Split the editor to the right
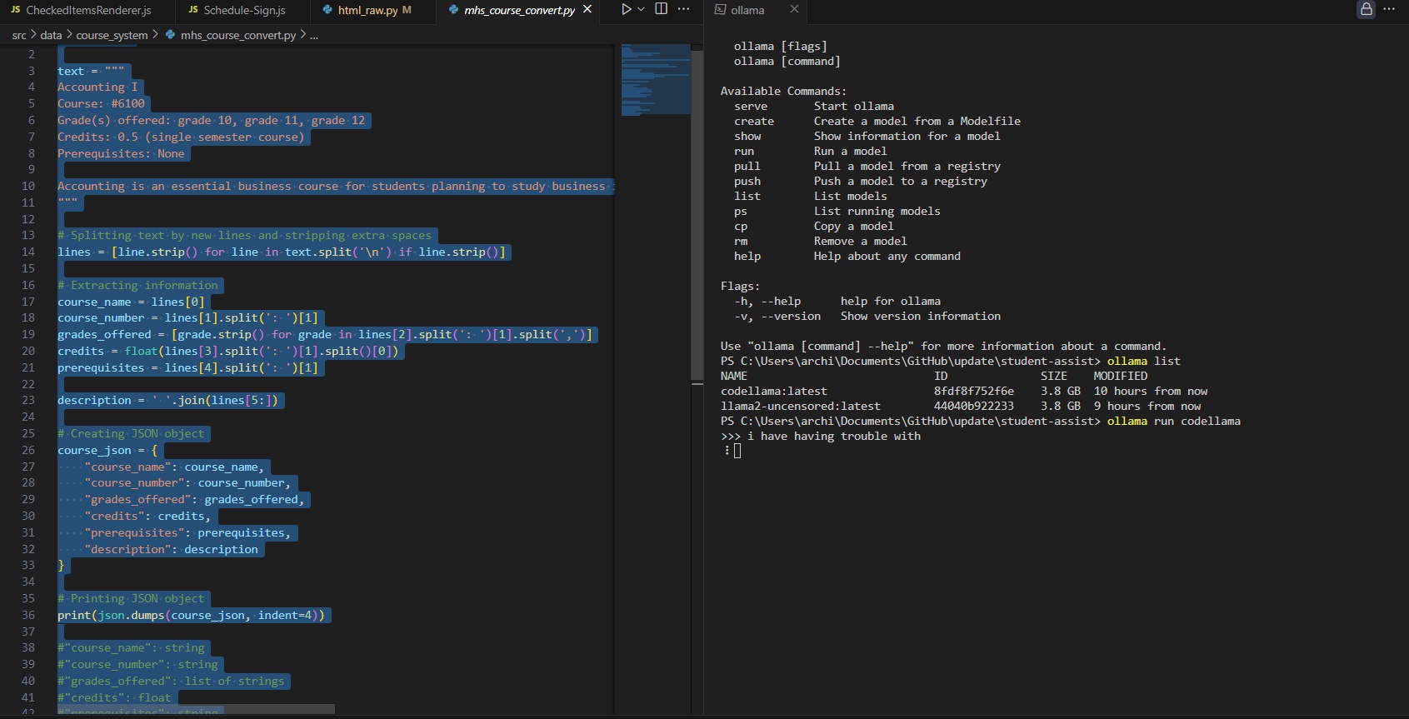1409x719 pixels. point(662,9)
